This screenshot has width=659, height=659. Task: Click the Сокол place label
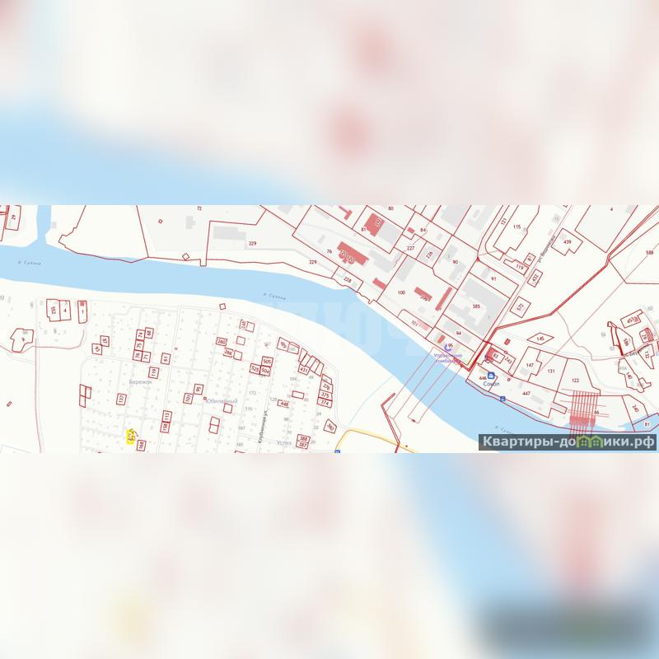[x=492, y=383]
